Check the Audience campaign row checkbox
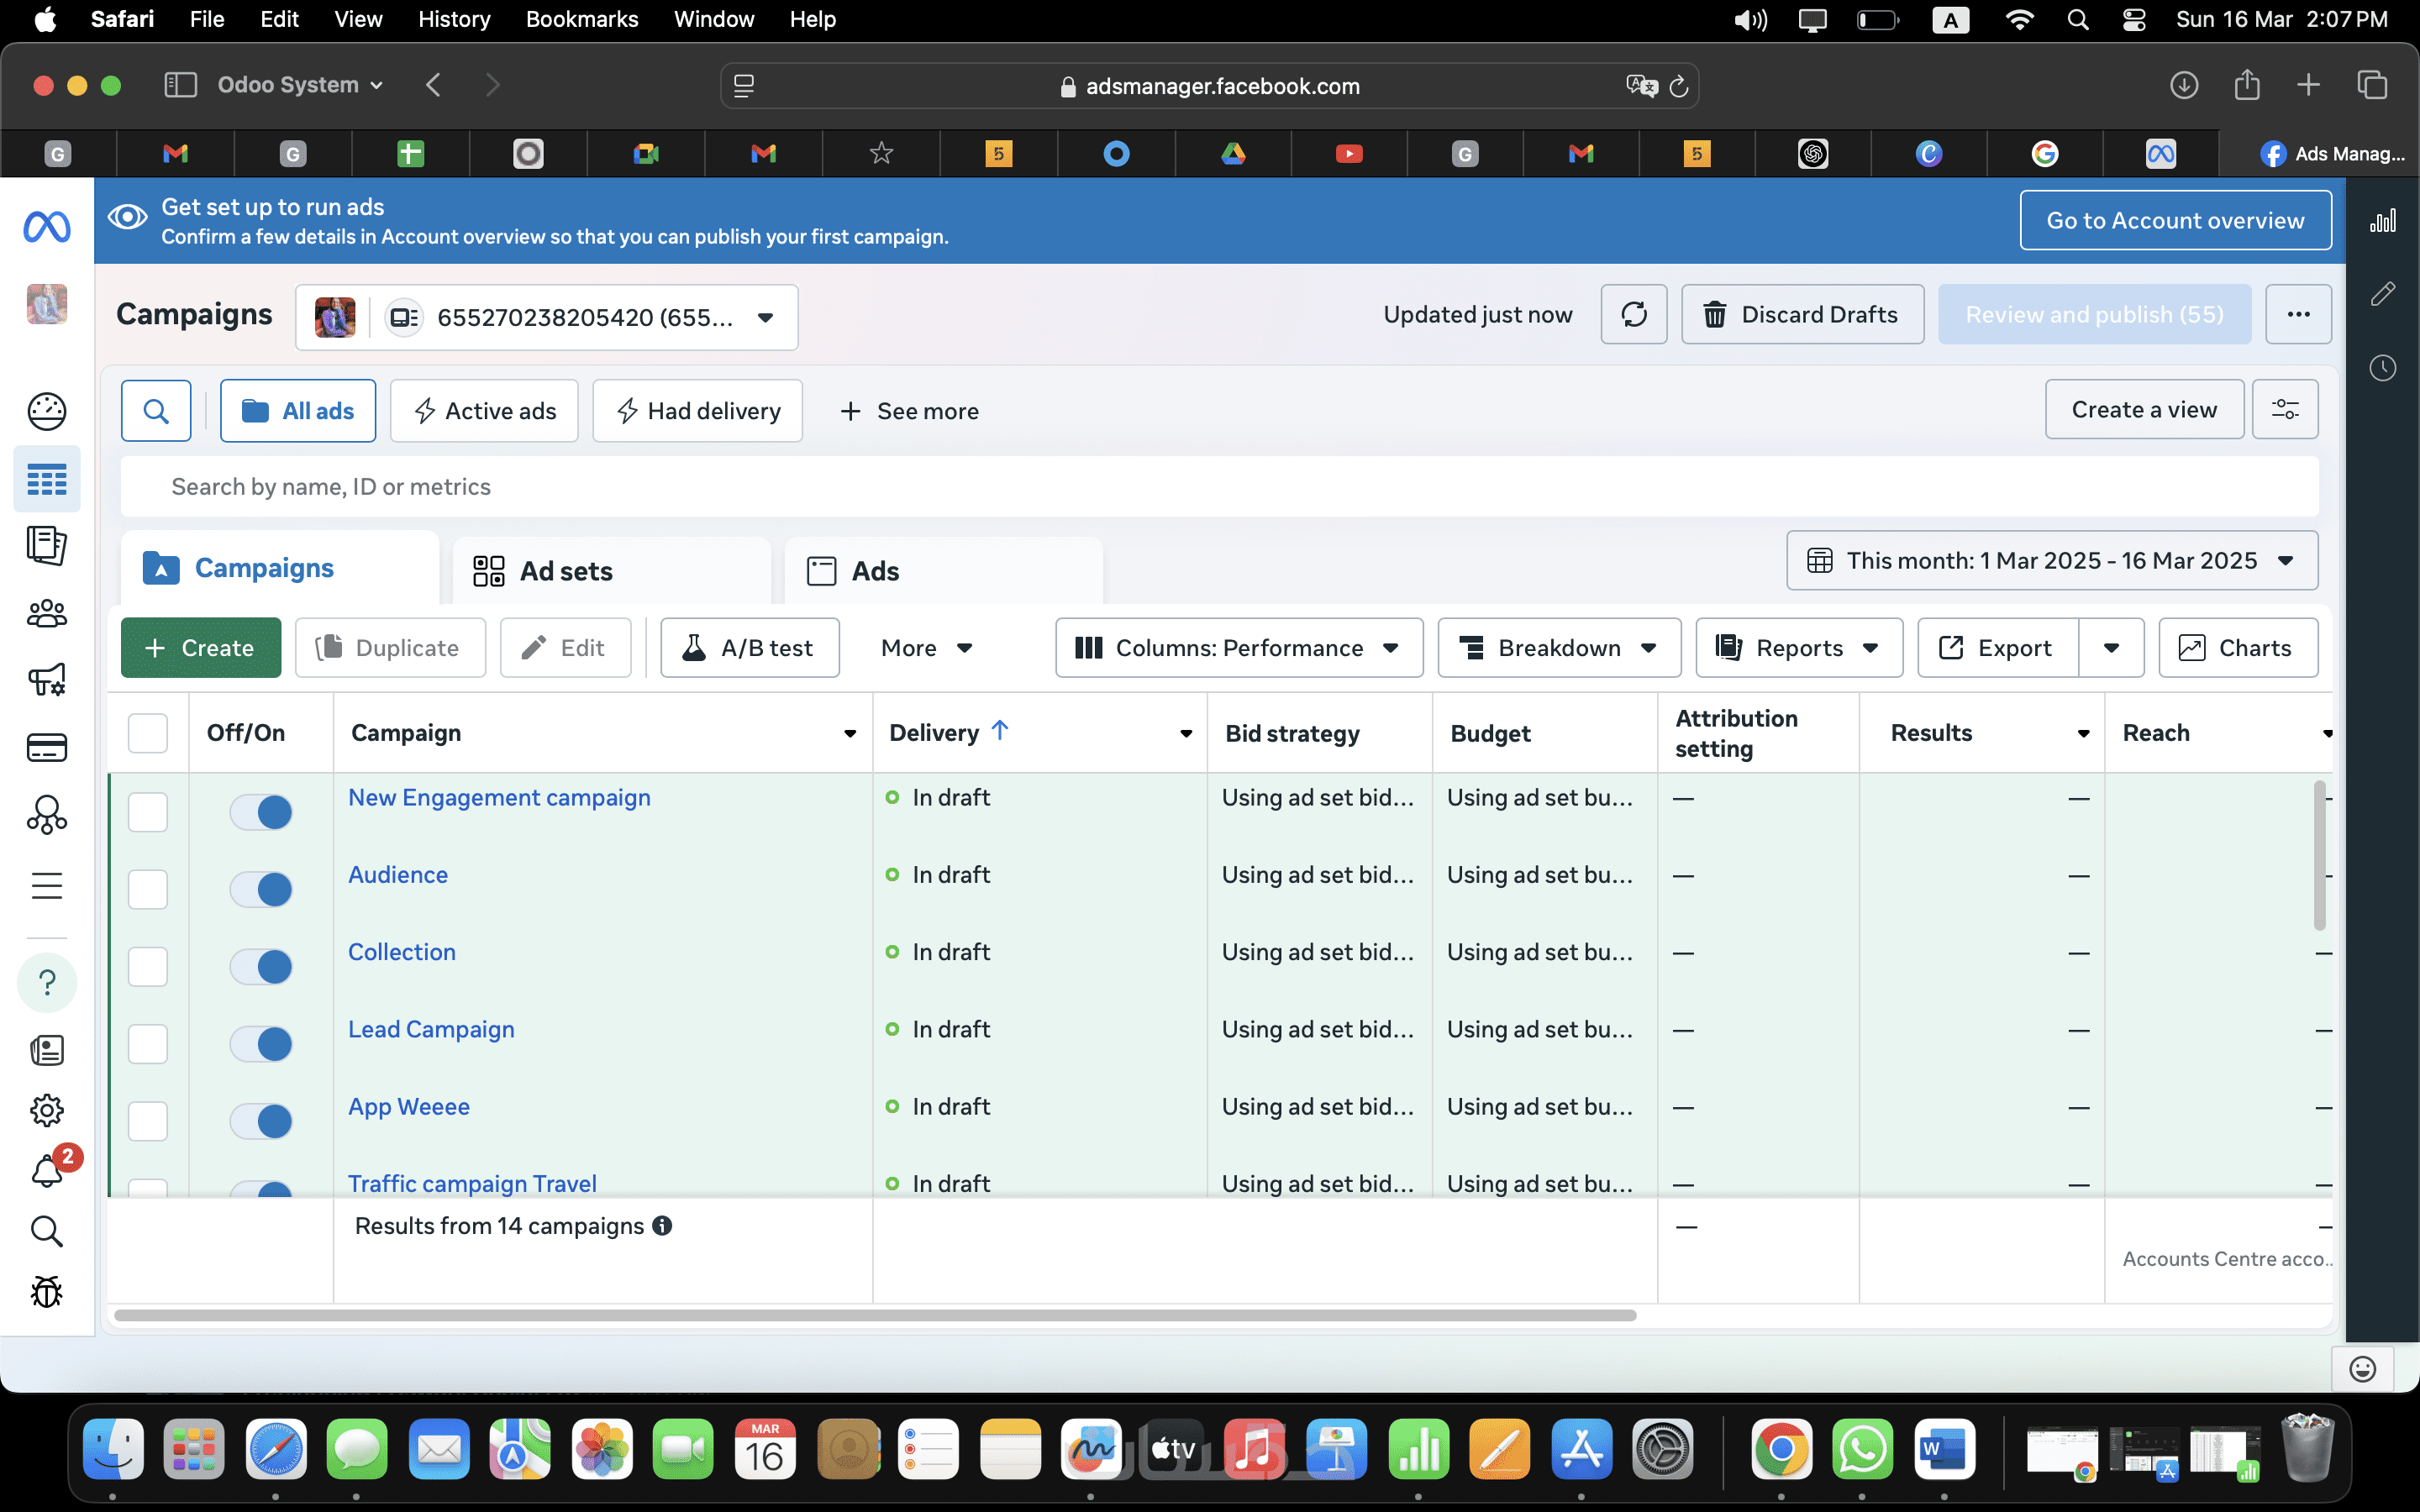The image size is (2420, 1512). click(x=148, y=889)
